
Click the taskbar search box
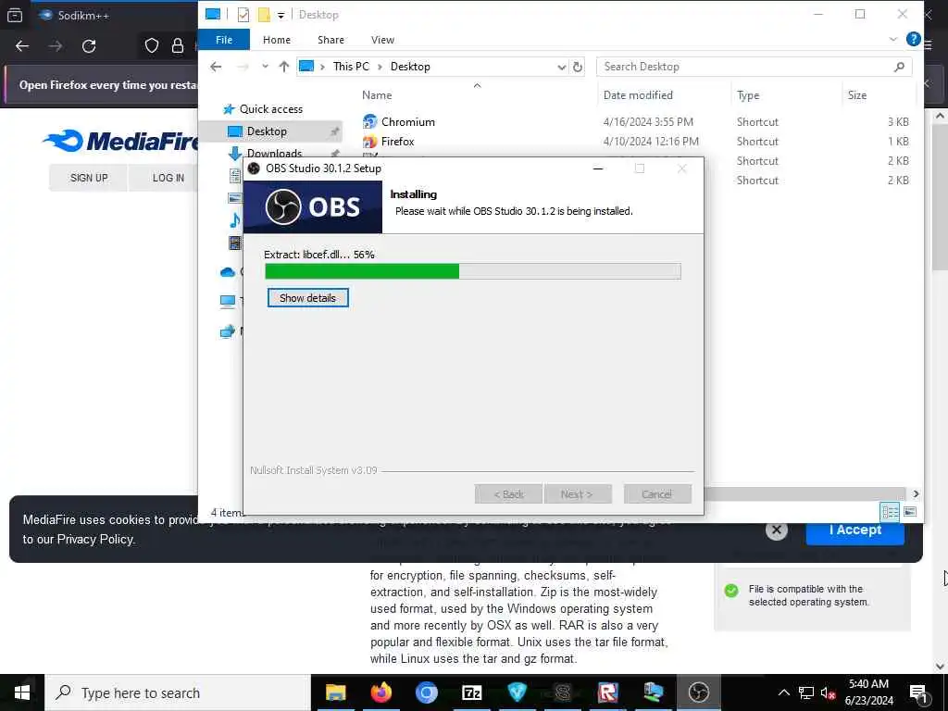click(178, 692)
